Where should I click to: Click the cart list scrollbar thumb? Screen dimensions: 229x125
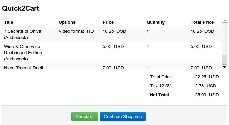224,39
